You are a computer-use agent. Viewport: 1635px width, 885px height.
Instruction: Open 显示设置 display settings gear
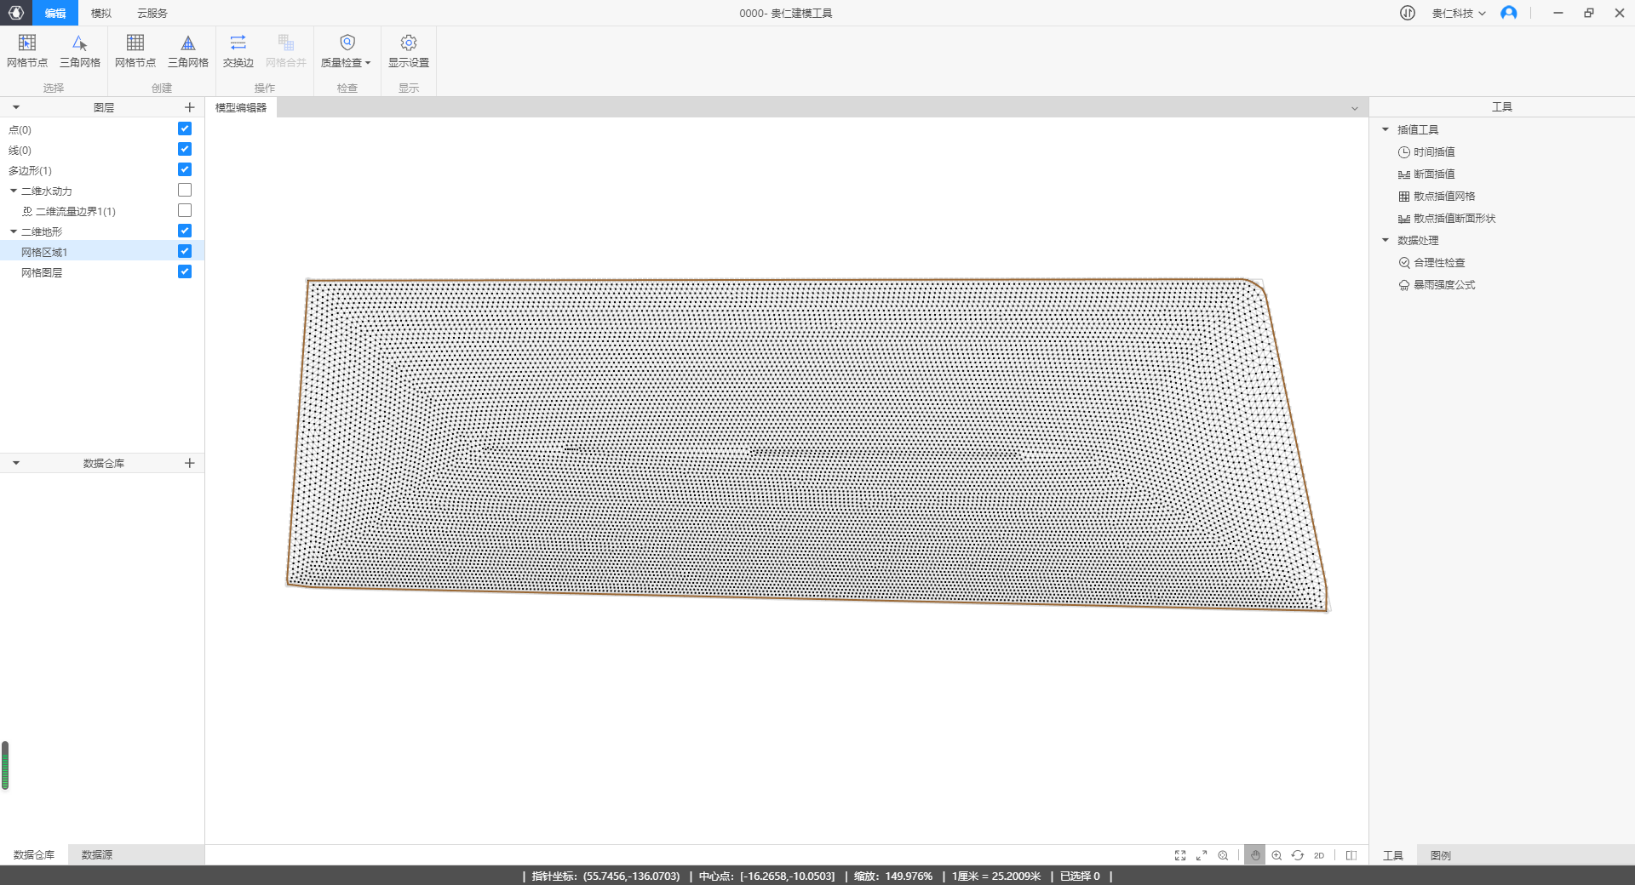point(409,43)
